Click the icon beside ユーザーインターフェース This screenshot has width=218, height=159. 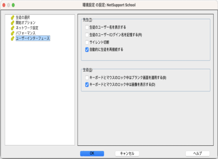[13, 38]
